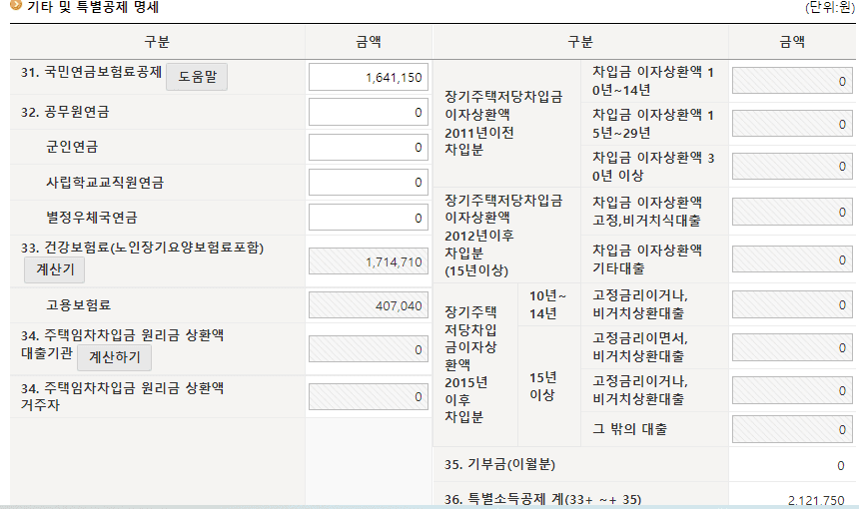The width and height of the screenshot is (859, 509).
Task: Select the 고용보험료 amount showing 407,040
Action: pyautogui.click(x=369, y=306)
